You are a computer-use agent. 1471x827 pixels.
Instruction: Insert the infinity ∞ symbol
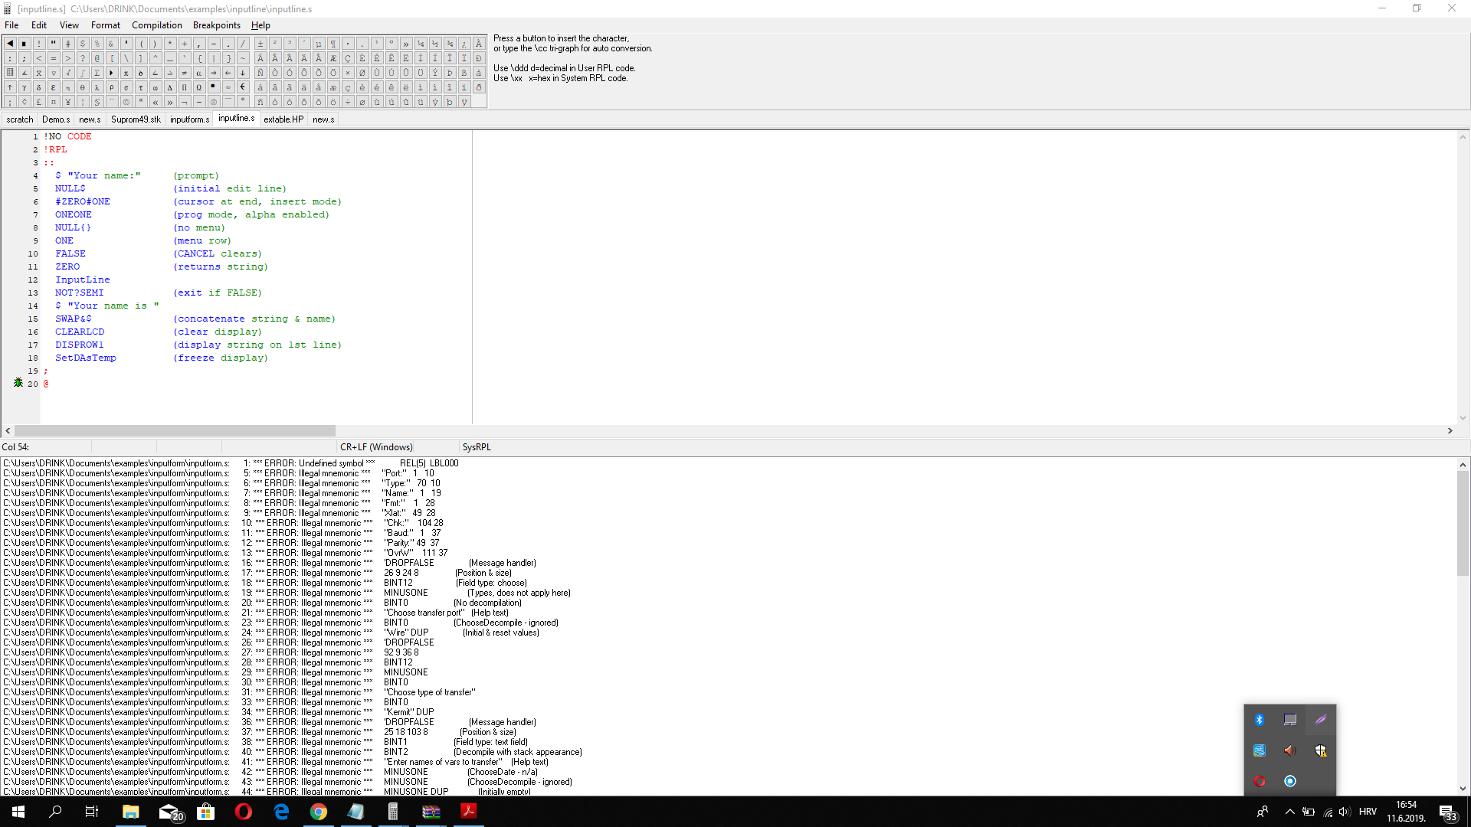click(228, 87)
